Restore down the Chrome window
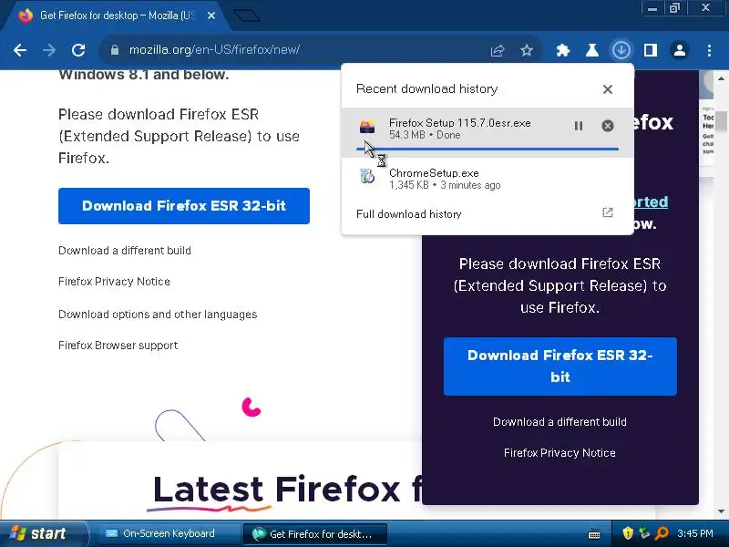Screen dimensions: 729x547 (x=674, y=8)
